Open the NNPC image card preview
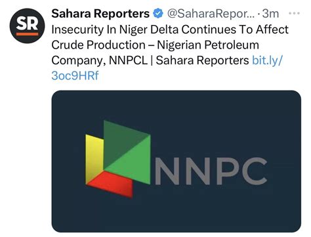311x237 pixels. (176, 162)
